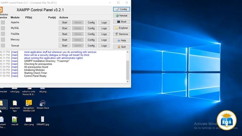Start the Apache module

(65, 23)
